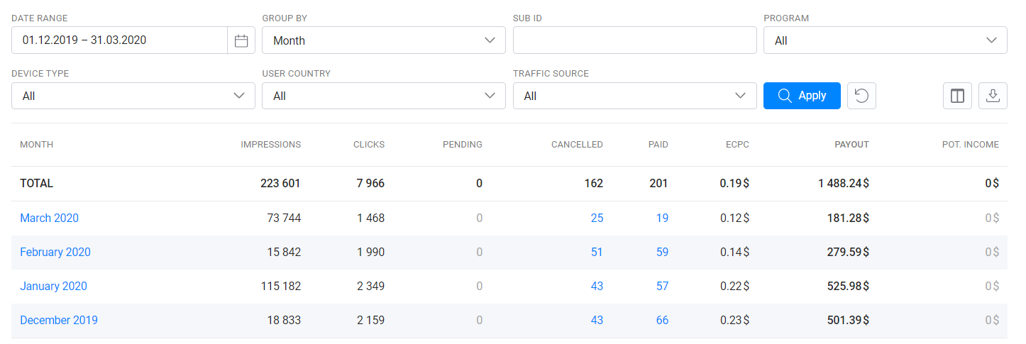Click the Pending column header
Screen dimensions: 1026x344
[463, 145]
